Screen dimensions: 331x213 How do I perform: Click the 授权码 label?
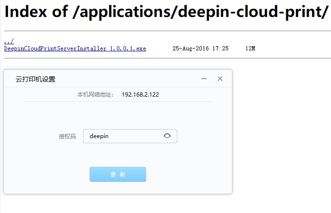point(67,137)
